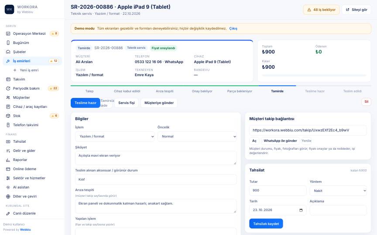
Task: Click the Çıkış link in demo banner
Action: 233,28
